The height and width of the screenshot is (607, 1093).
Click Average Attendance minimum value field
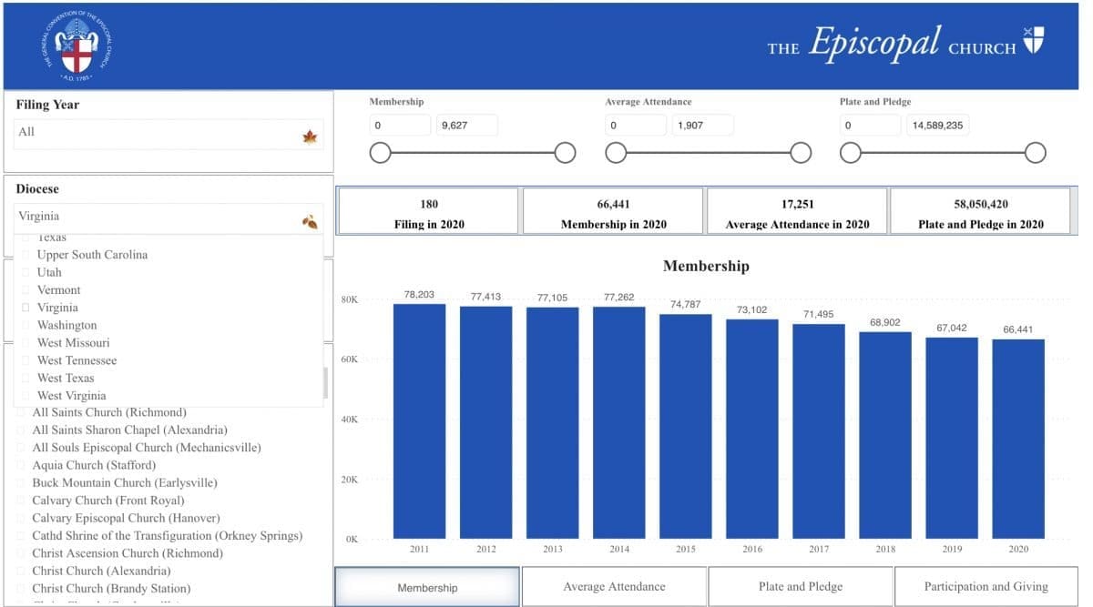[636, 125]
